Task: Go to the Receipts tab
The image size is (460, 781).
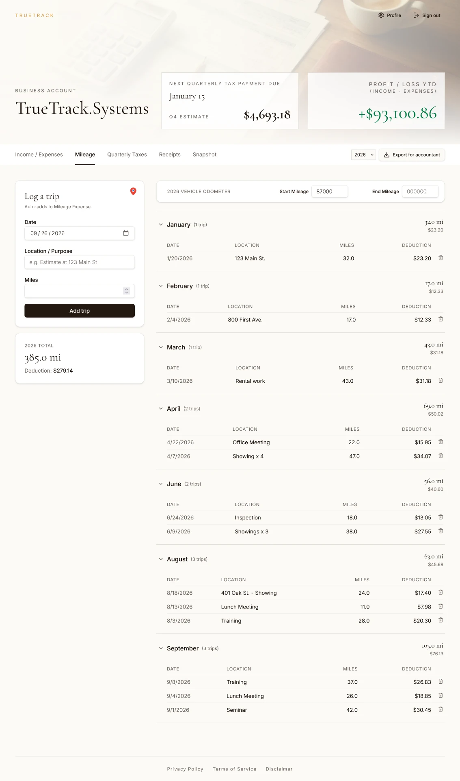Action: [x=170, y=155]
